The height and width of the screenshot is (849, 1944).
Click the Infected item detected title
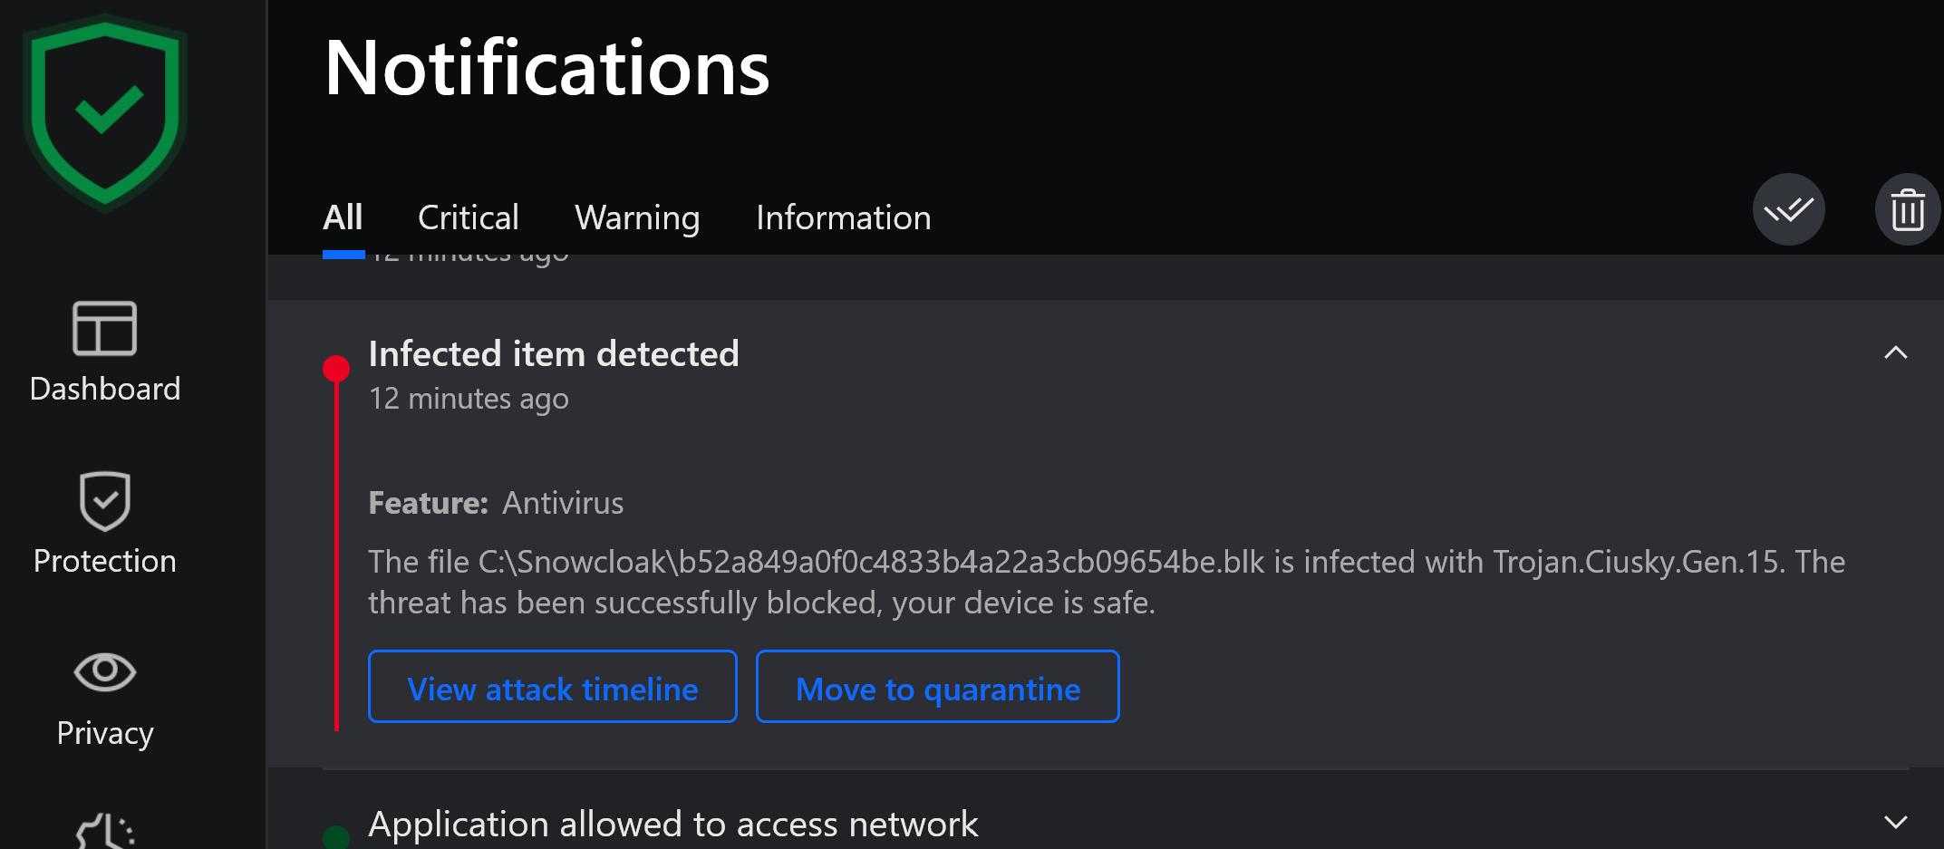point(554,353)
